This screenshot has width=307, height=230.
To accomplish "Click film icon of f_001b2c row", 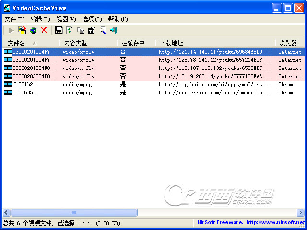I will click(8, 84).
